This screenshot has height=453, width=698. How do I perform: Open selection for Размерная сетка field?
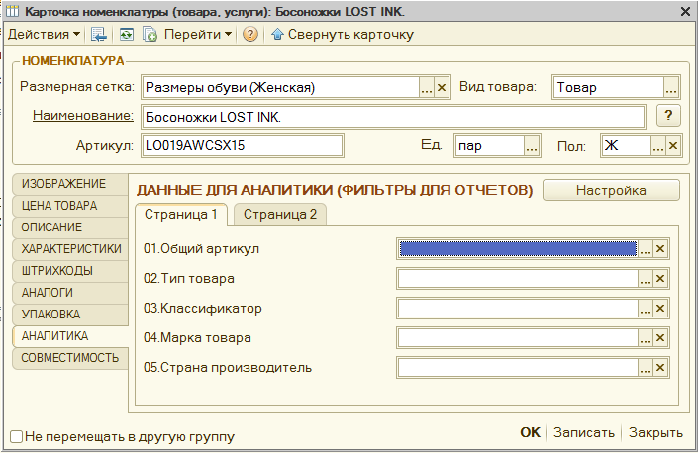click(426, 87)
